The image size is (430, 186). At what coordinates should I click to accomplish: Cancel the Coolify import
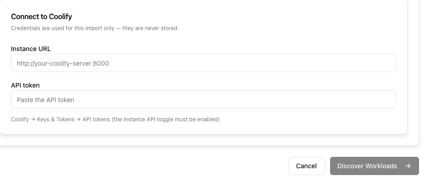306,166
